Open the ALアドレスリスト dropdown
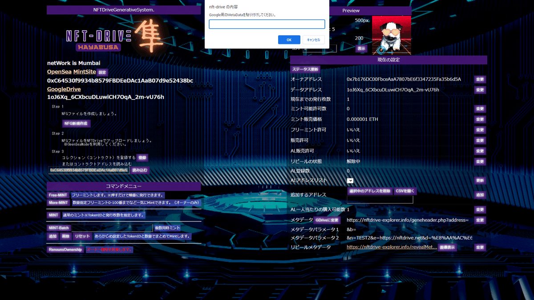This screenshot has height=300, width=534. pos(350,180)
